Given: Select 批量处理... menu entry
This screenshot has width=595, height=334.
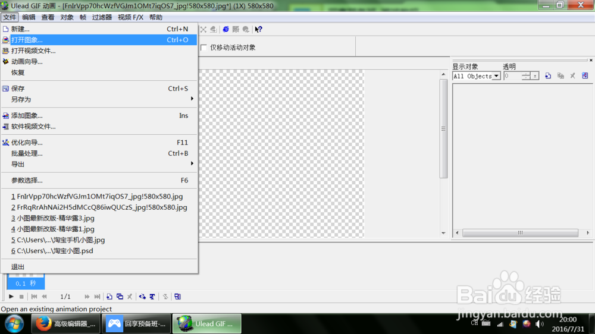Looking at the screenshot, I should 99,153.
